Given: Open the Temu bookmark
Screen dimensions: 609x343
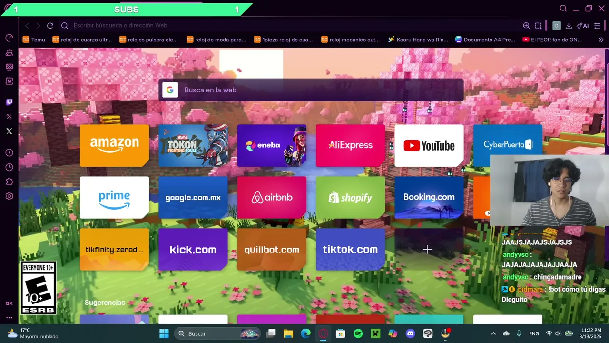Looking at the screenshot, I should [x=34, y=40].
